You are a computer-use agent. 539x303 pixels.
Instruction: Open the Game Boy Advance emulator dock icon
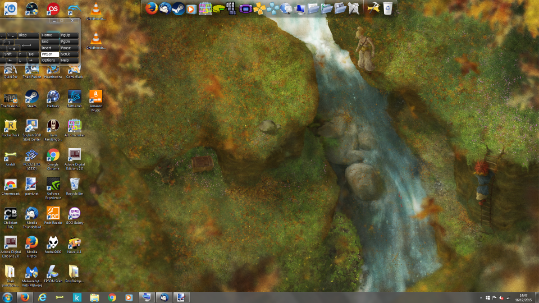pos(245,8)
